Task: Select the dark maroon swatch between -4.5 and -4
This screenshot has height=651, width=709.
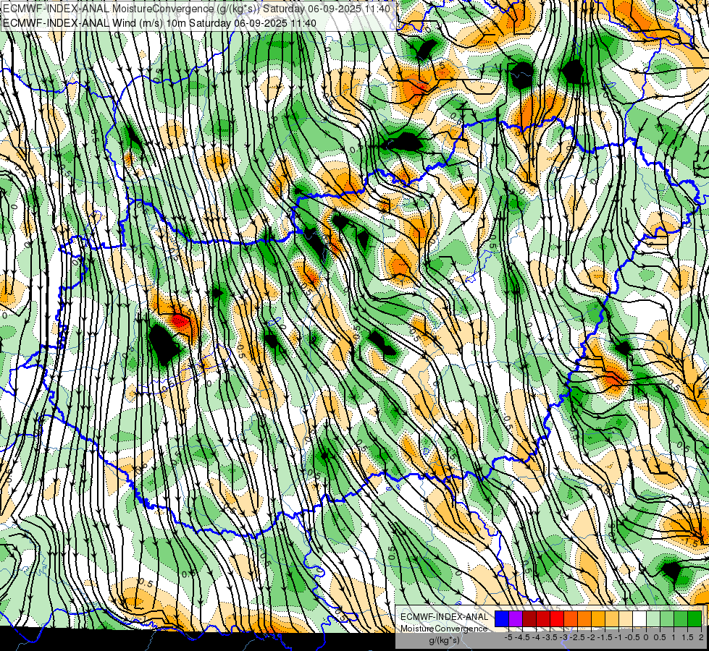Action: tap(529, 618)
